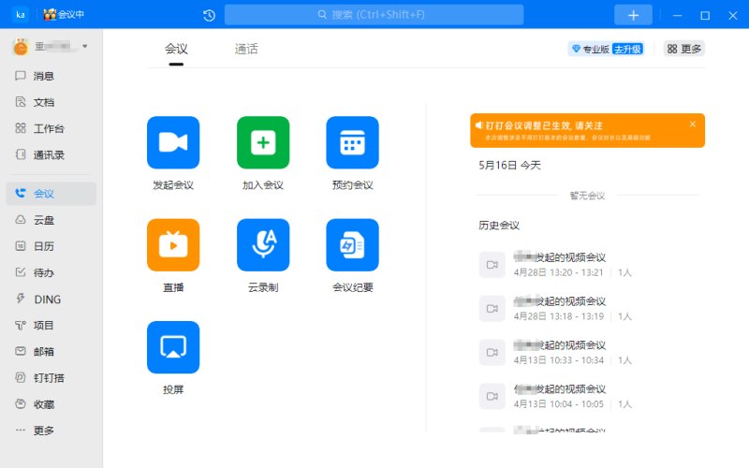The image size is (749, 468).
Task: Select 会议 in the sidebar
Action: (x=51, y=194)
